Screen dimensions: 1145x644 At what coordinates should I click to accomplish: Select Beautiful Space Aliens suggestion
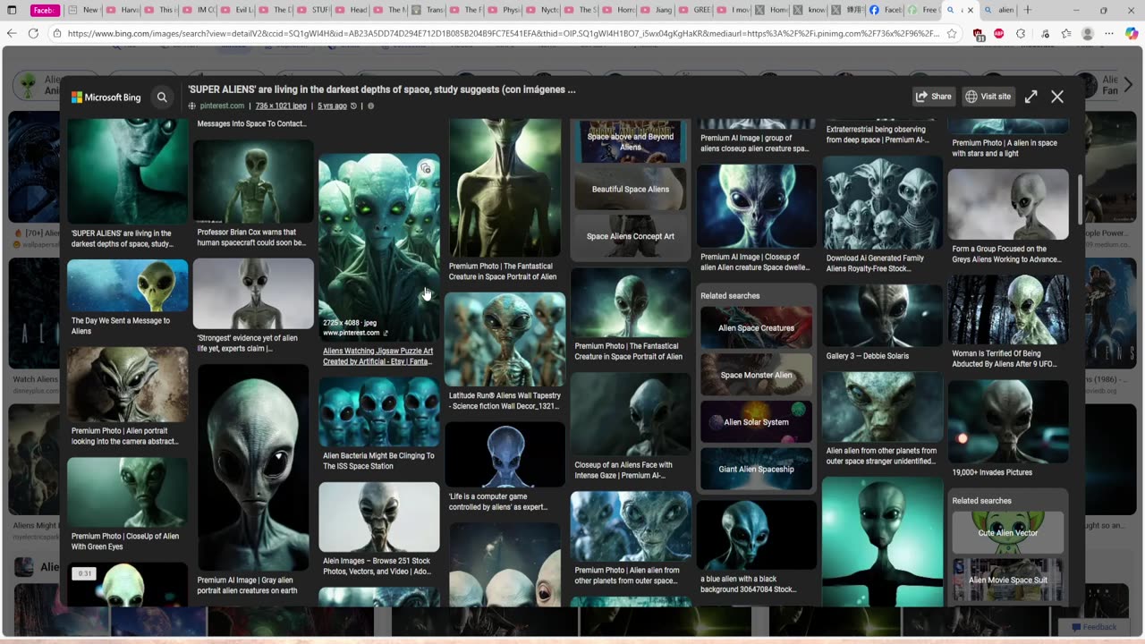click(x=631, y=189)
